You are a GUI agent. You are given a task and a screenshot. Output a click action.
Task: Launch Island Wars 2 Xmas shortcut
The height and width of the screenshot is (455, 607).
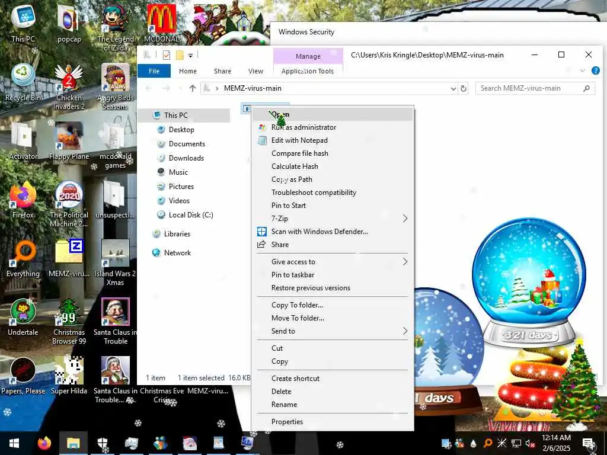pyautogui.click(x=116, y=262)
